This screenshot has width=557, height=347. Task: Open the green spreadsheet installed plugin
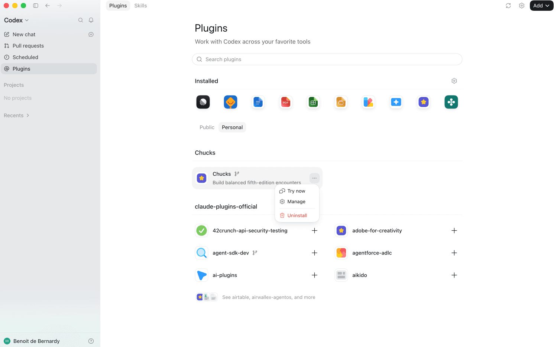tap(313, 102)
